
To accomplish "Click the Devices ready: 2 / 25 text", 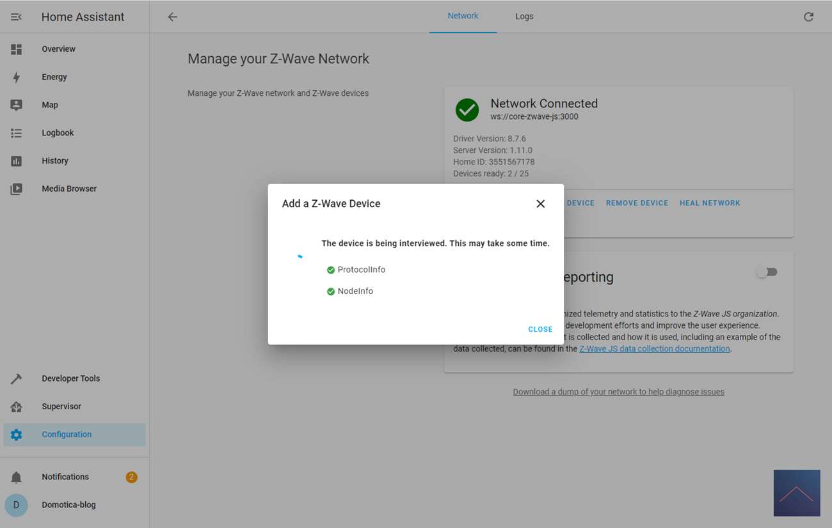I will click(x=491, y=173).
